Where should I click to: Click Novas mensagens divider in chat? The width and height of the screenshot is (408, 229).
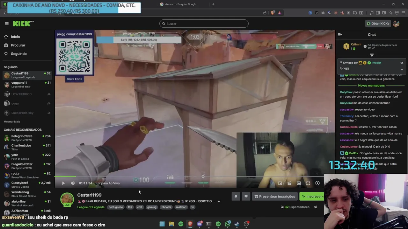pyautogui.click(x=371, y=86)
